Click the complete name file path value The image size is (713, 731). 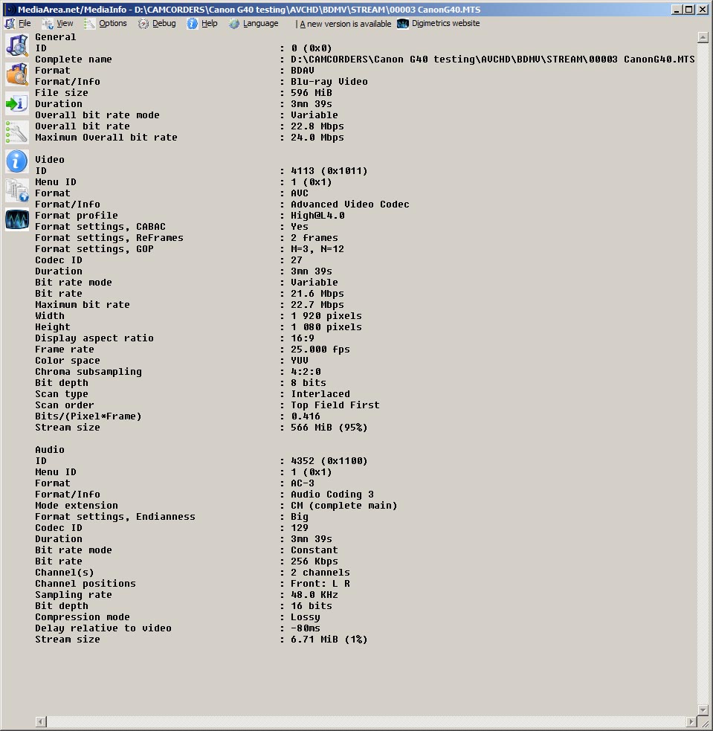(x=493, y=59)
